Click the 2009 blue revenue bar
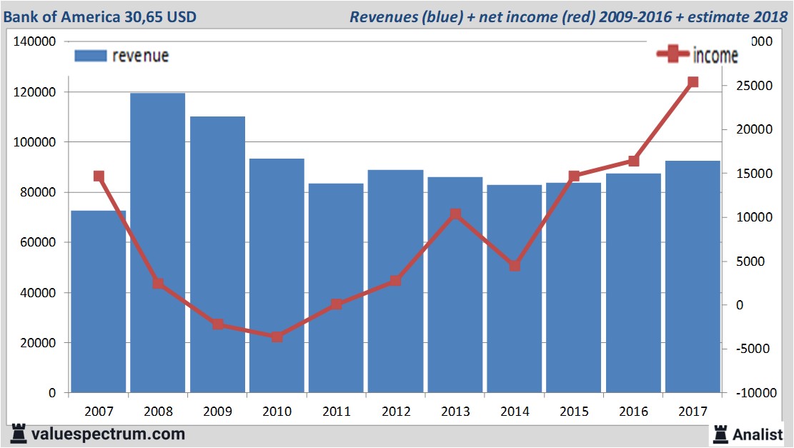 click(217, 254)
